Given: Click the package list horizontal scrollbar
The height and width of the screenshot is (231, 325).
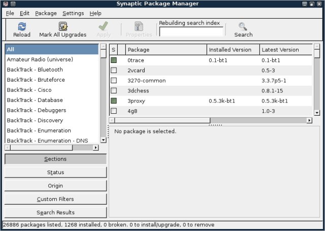Looking at the screenshot, I should (162, 121).
